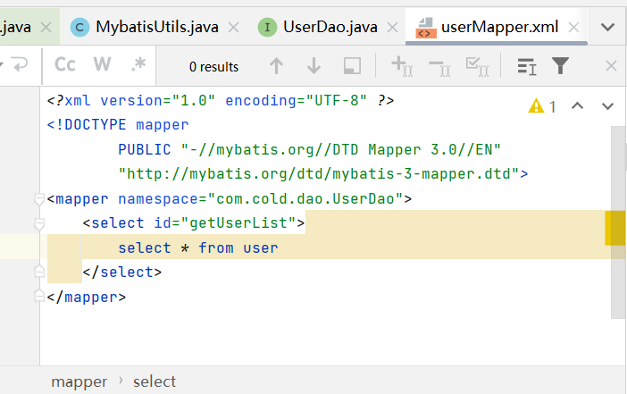This screenshot has width=627, height=394.
Task: Click Unselect Occurrence icon in find bar
Action: (x=439, y=66)
